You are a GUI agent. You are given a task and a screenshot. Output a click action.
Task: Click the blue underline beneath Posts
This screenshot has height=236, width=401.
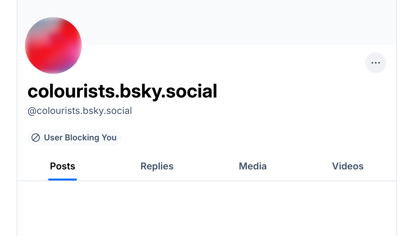click(63, 180)
